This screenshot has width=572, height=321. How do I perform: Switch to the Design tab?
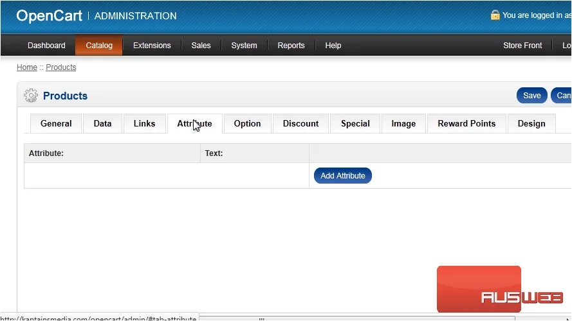531,124
